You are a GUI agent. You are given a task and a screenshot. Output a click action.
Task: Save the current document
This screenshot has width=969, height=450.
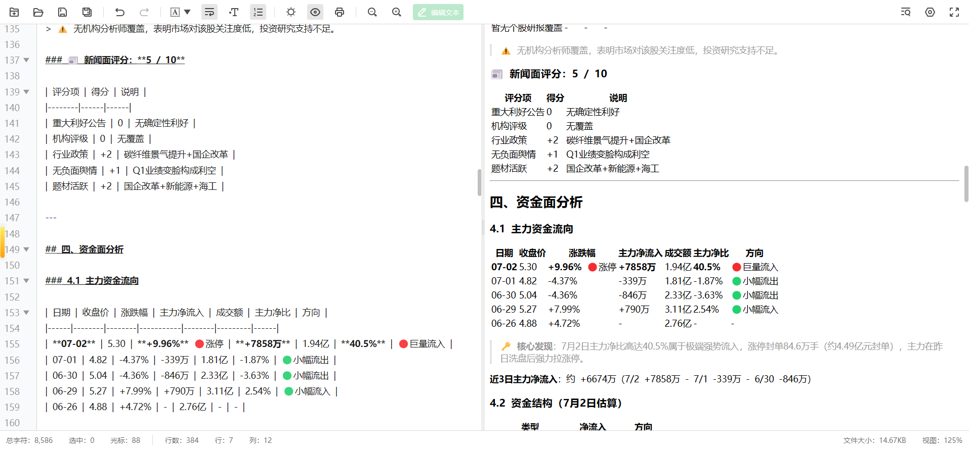point(62,12)
